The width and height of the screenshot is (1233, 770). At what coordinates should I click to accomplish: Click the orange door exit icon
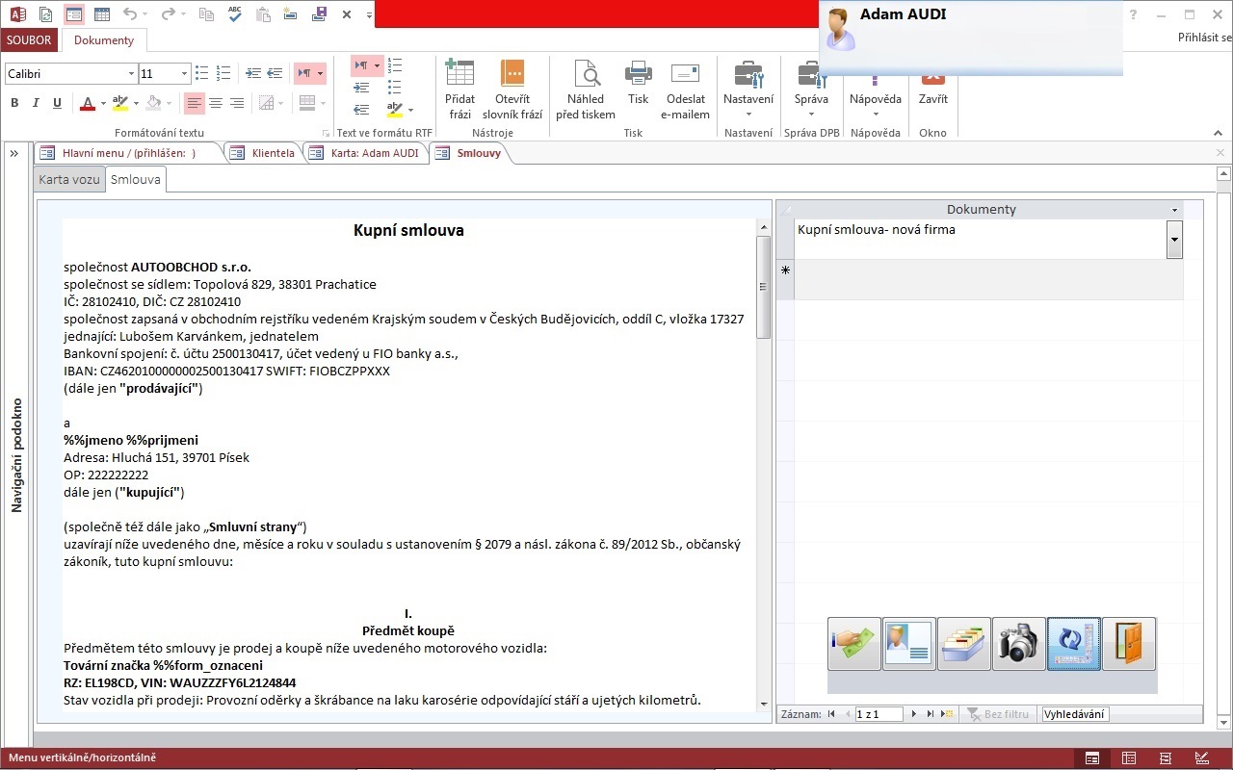coord(1129,644)
